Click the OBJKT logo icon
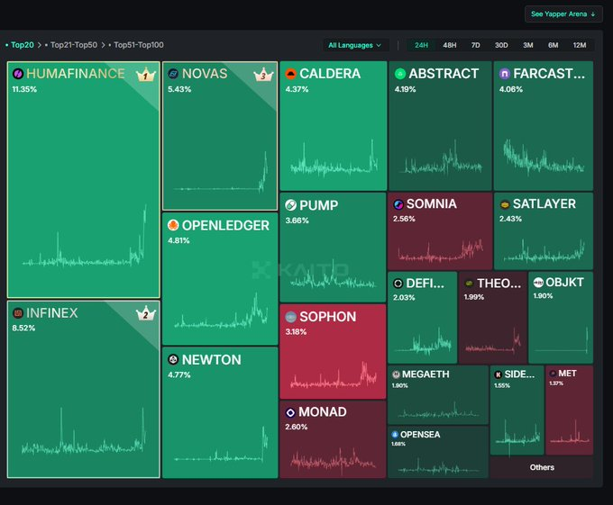 [x=538, y=282]
